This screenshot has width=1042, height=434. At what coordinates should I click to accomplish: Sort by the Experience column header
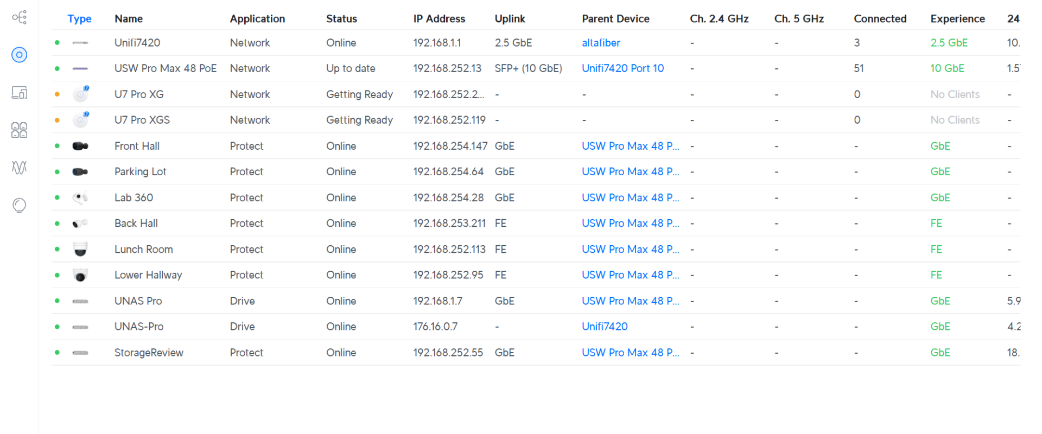click(x=957, y=18)
